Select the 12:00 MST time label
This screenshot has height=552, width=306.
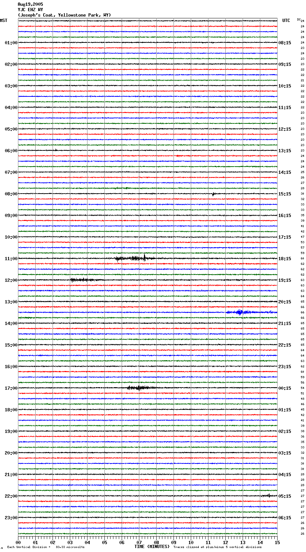[x=11, y=280]
